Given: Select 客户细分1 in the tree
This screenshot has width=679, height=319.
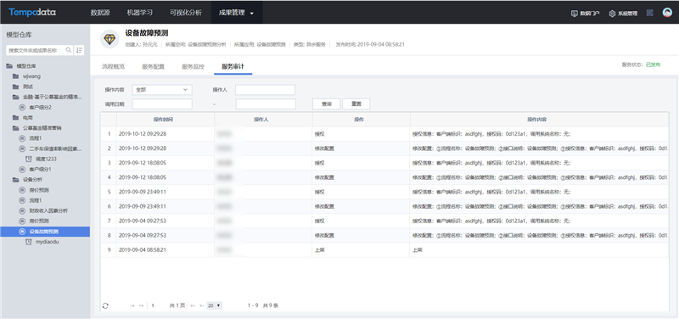Looking at the screenshot, I should coord(41,169).
